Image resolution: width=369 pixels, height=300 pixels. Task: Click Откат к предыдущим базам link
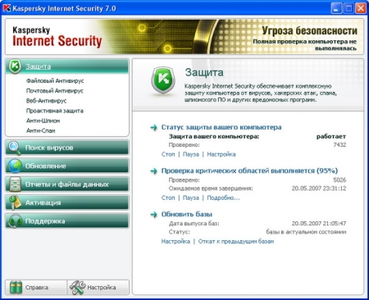tap(236, 242)
